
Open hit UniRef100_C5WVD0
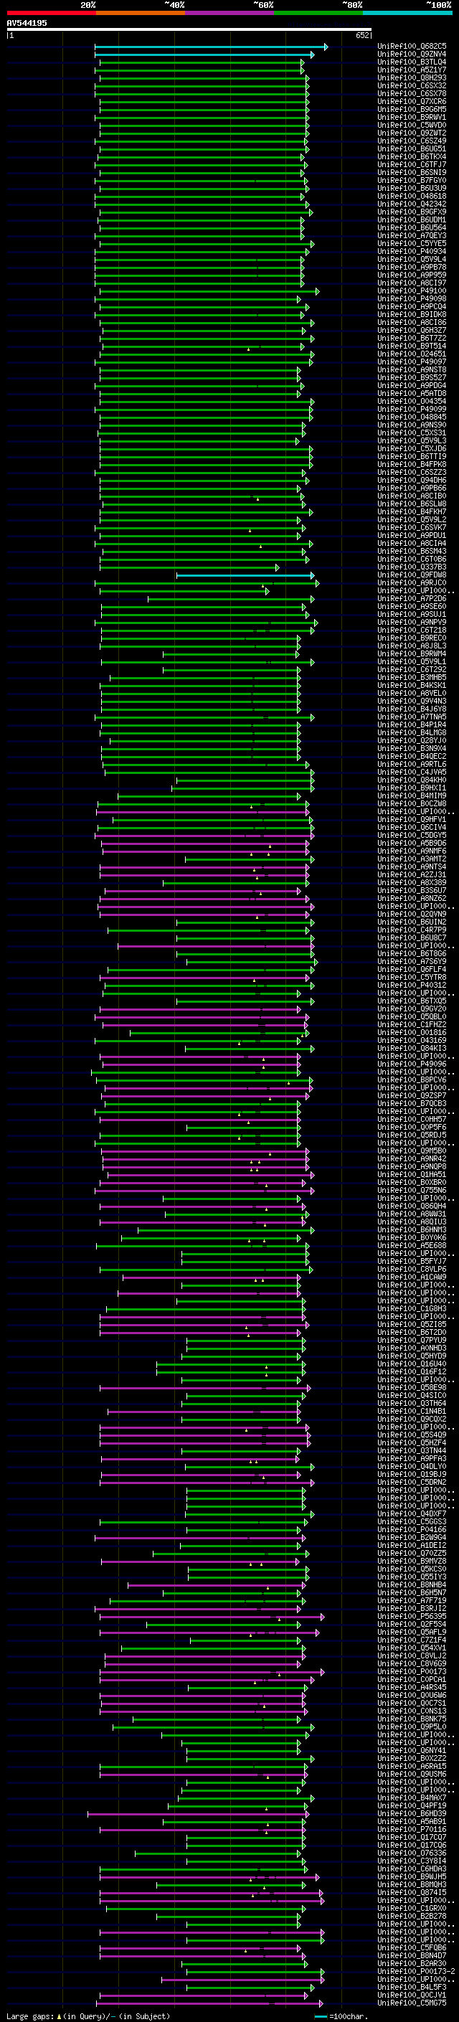412,125
